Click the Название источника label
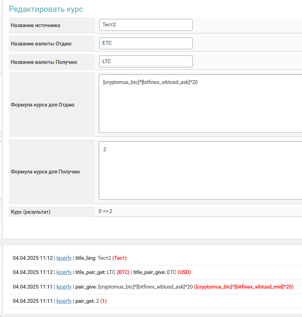The image size is (302, 317). pos(35,25)
